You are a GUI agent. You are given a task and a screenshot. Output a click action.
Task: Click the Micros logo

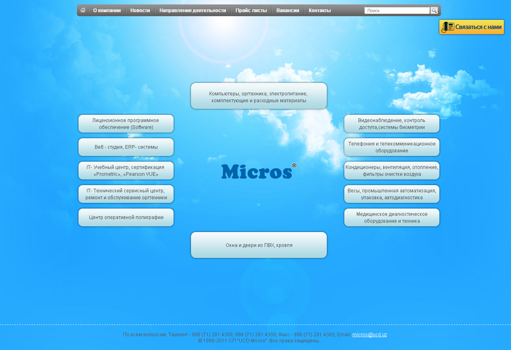pos(259,171)
